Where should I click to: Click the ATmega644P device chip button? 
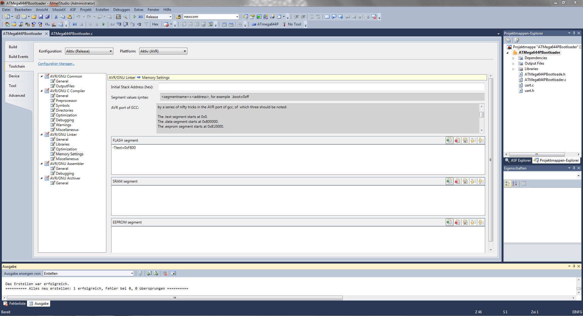pyautogui.click(x=265, y=24)
